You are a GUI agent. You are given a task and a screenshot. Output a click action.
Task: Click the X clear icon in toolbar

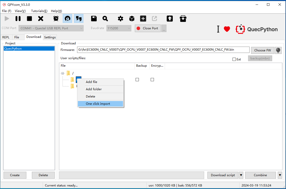41,19
